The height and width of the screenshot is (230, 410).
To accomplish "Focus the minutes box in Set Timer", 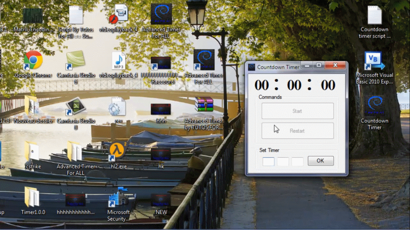I will click(283, 162).
